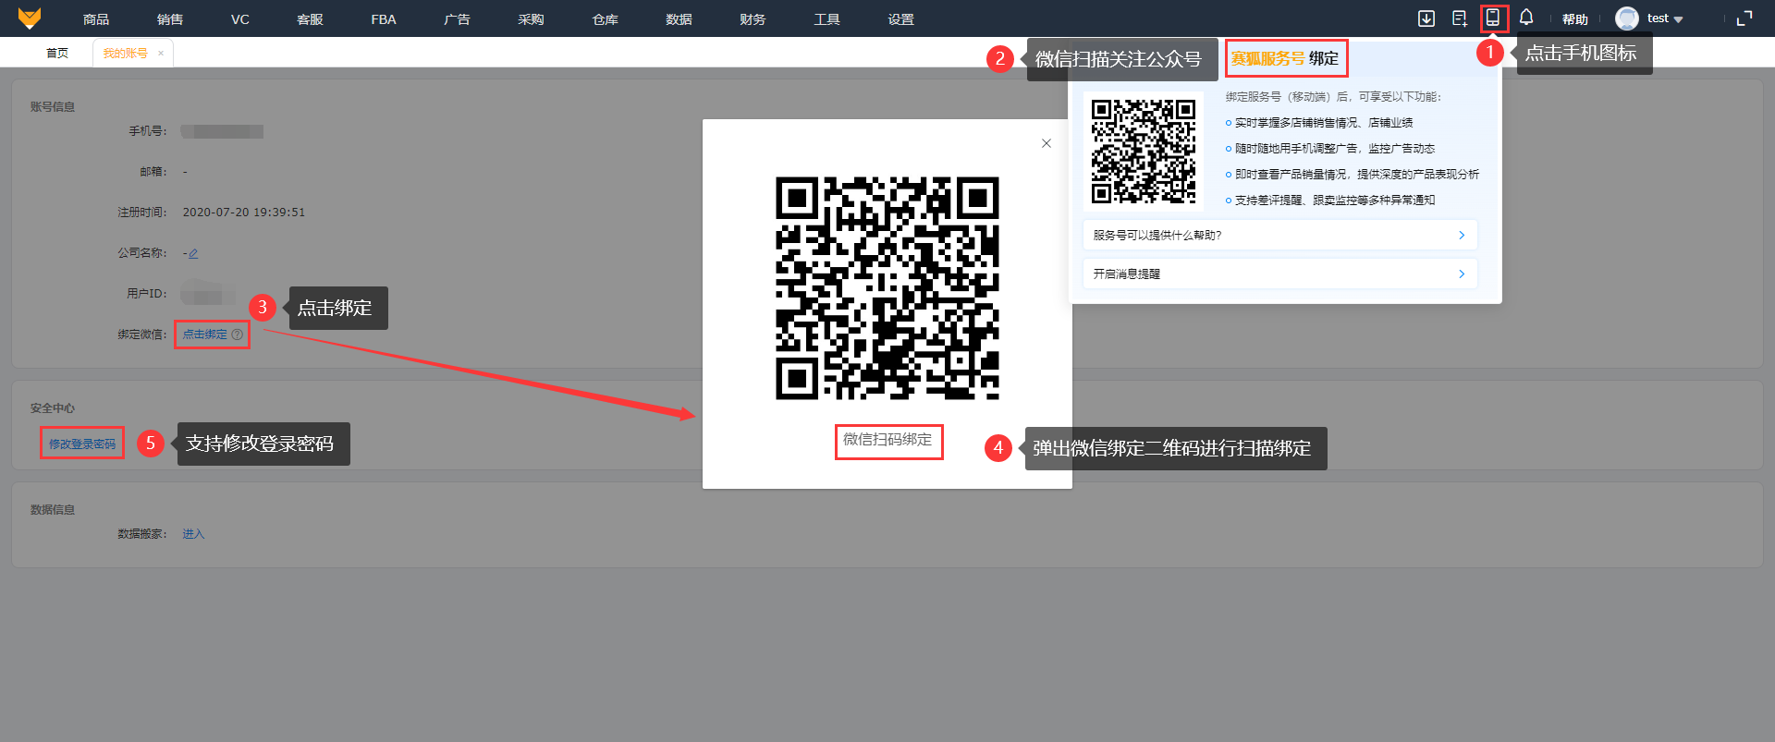Image resolution: width=1775 pixels, height=742 pixels.
Task: Click the 数据信息 section heading
Action: pos(53,510)
